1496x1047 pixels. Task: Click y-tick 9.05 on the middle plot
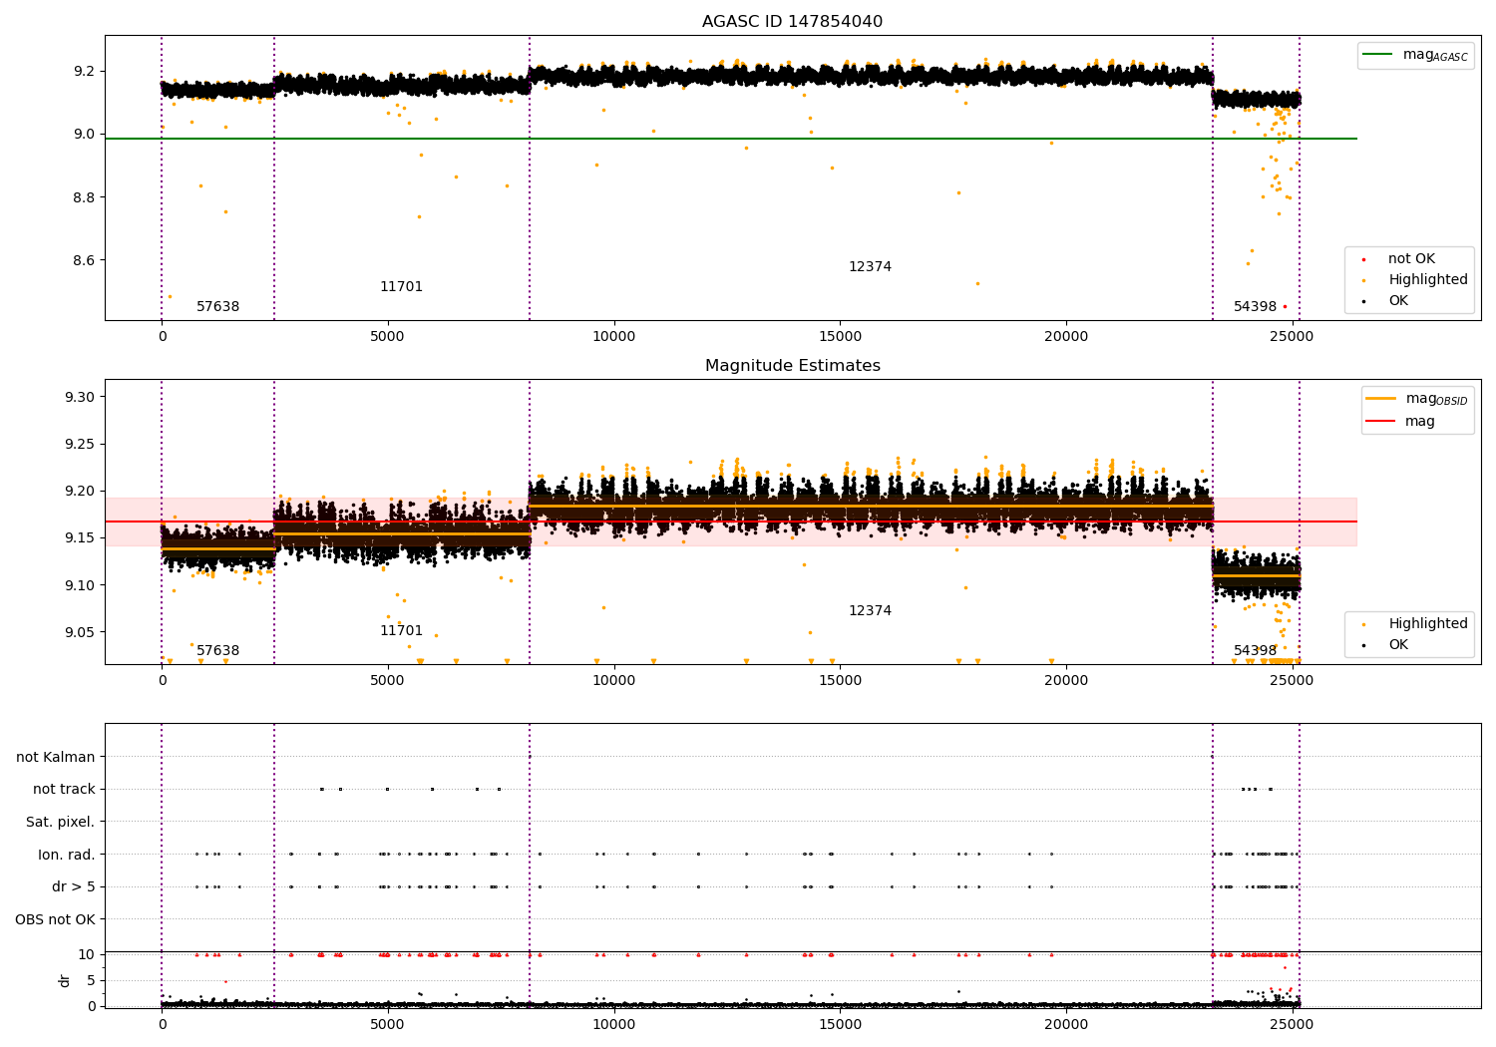coord(81,632)
